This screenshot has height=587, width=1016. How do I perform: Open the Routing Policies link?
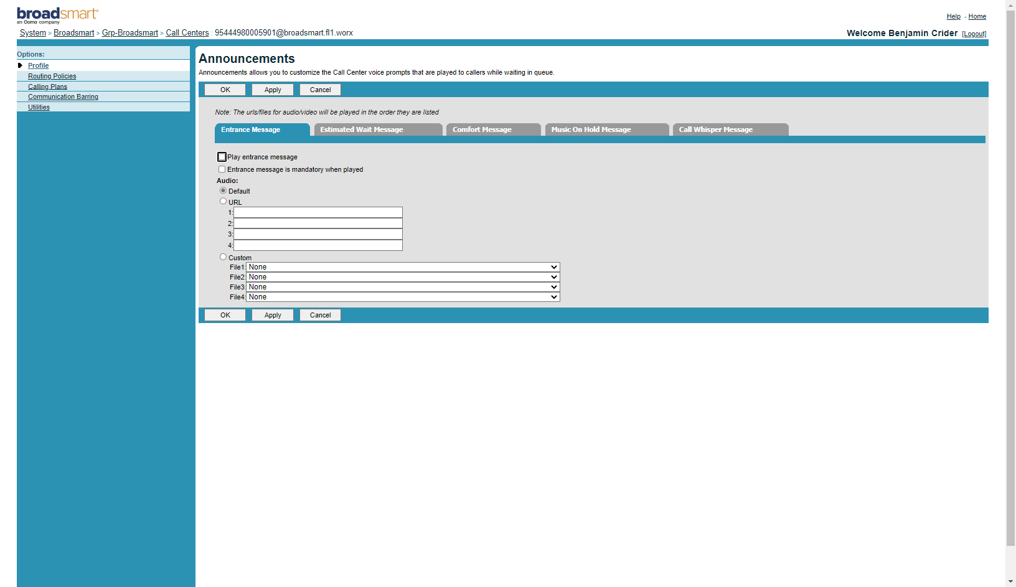52,76
